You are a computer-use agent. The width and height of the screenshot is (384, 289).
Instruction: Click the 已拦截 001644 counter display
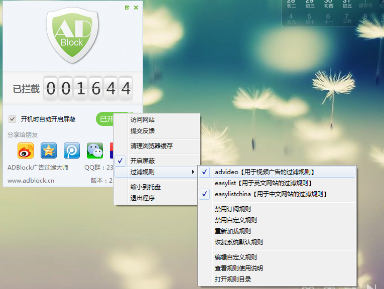[73, 88]
